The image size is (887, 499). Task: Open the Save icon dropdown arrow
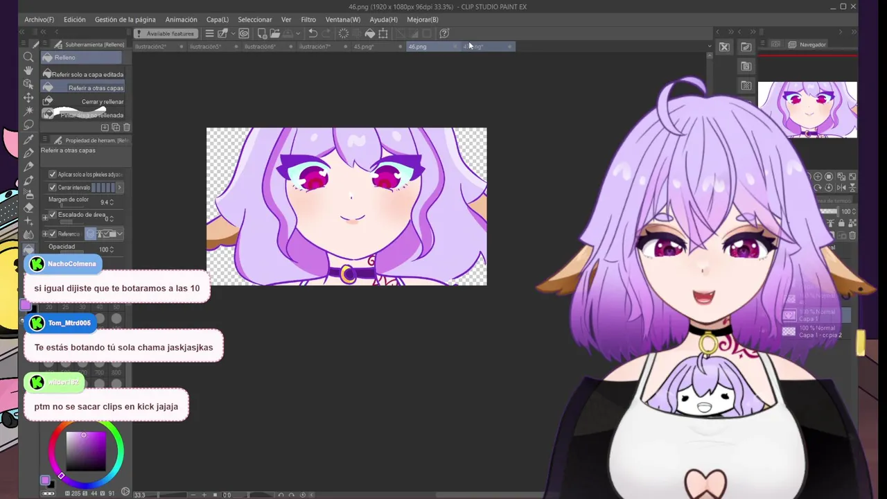coord(298,33)
